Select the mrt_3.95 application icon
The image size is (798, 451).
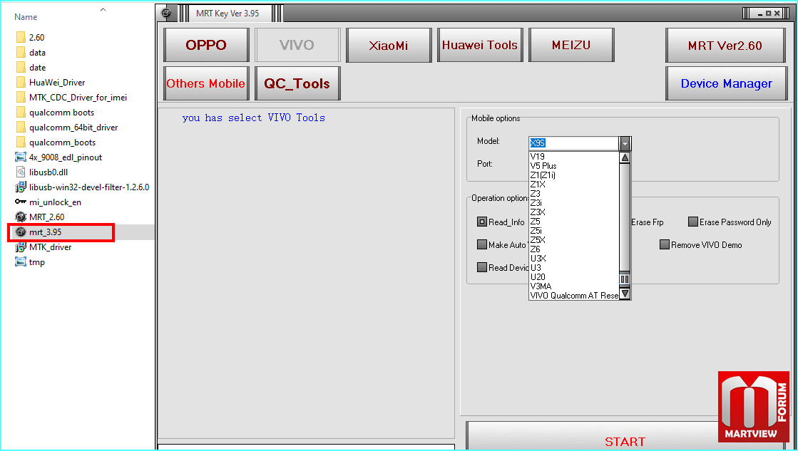tap(21, 232)
